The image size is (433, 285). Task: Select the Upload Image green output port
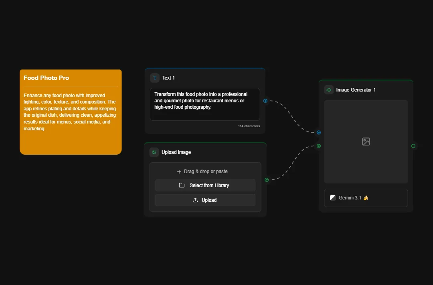267,180
